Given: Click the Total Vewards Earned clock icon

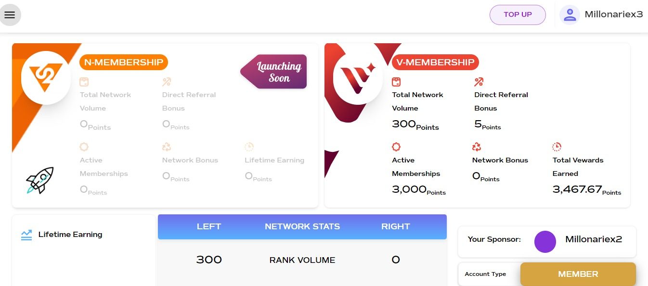Looking at the screenshot, I should [x=557, y=147].
